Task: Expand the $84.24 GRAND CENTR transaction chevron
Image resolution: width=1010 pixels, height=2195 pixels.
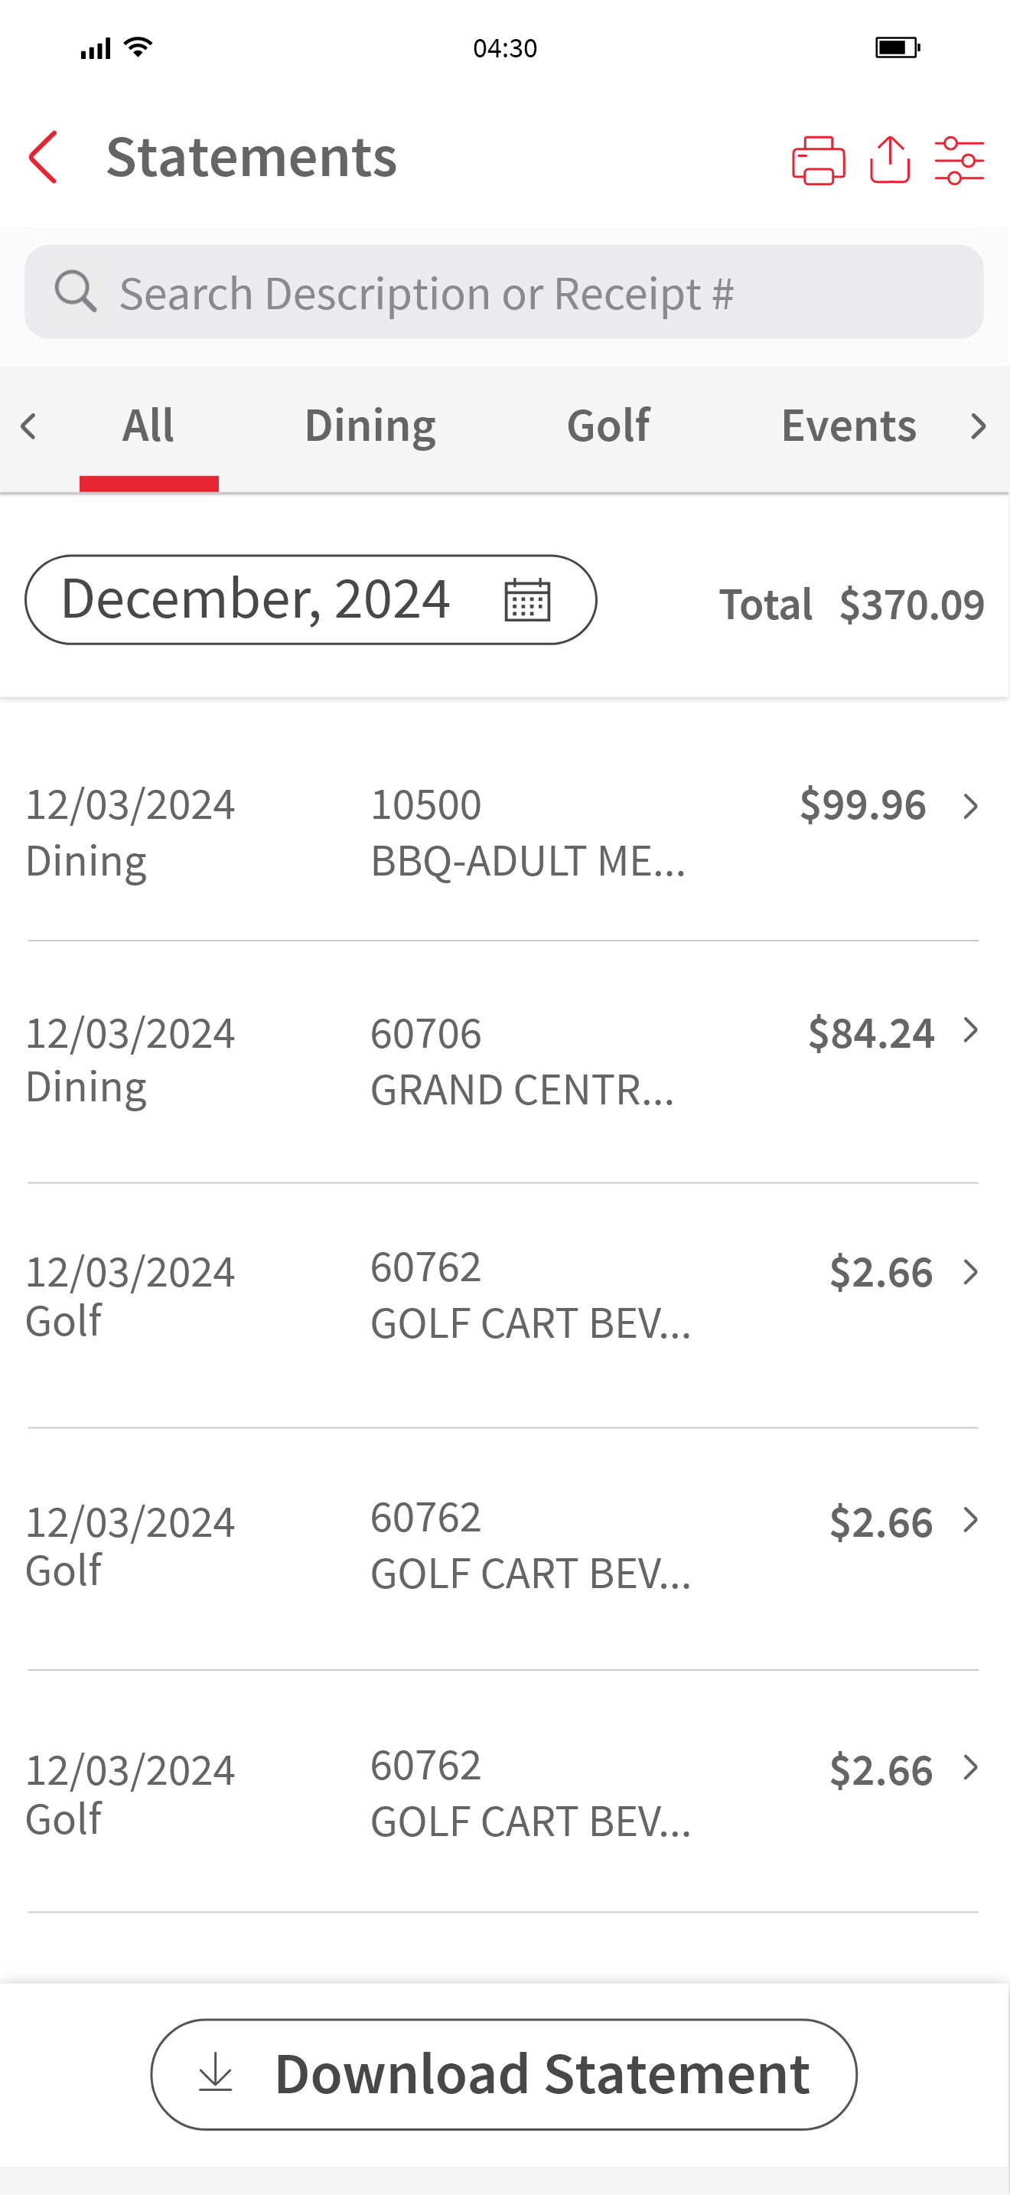Action: [x=970, y=1030]
